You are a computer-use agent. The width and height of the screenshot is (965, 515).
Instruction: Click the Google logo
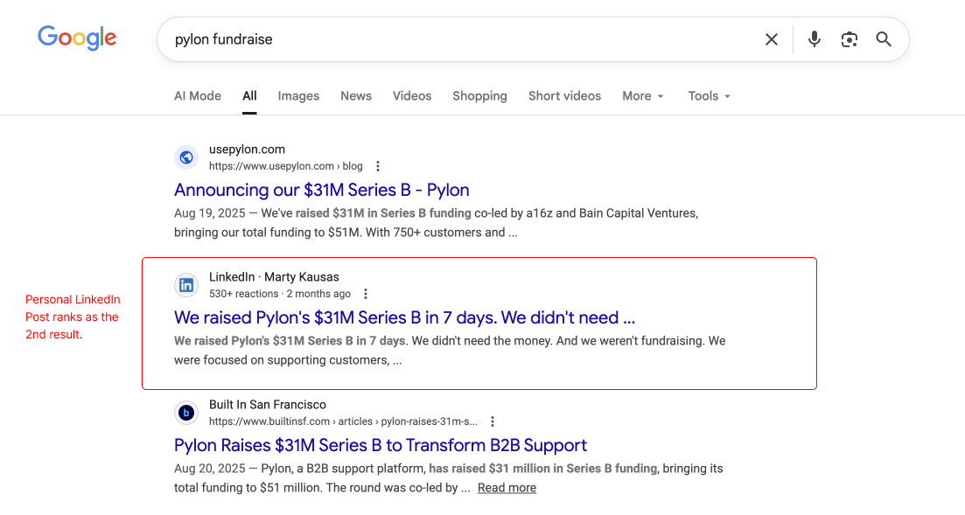(77, 38)
